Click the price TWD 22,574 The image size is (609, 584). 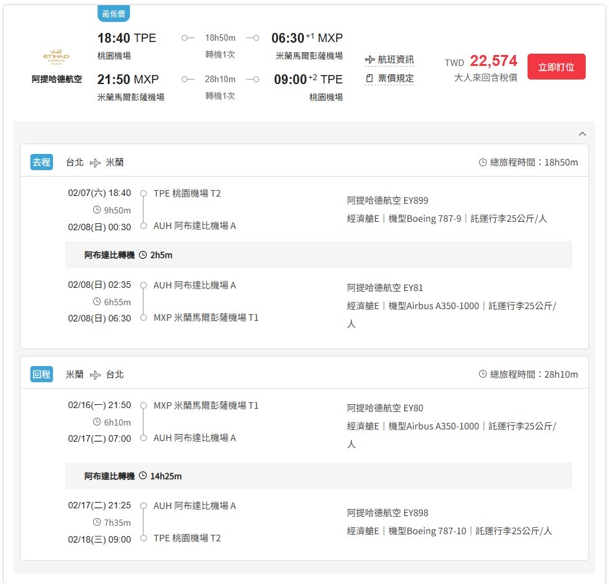tap(481, 61)
